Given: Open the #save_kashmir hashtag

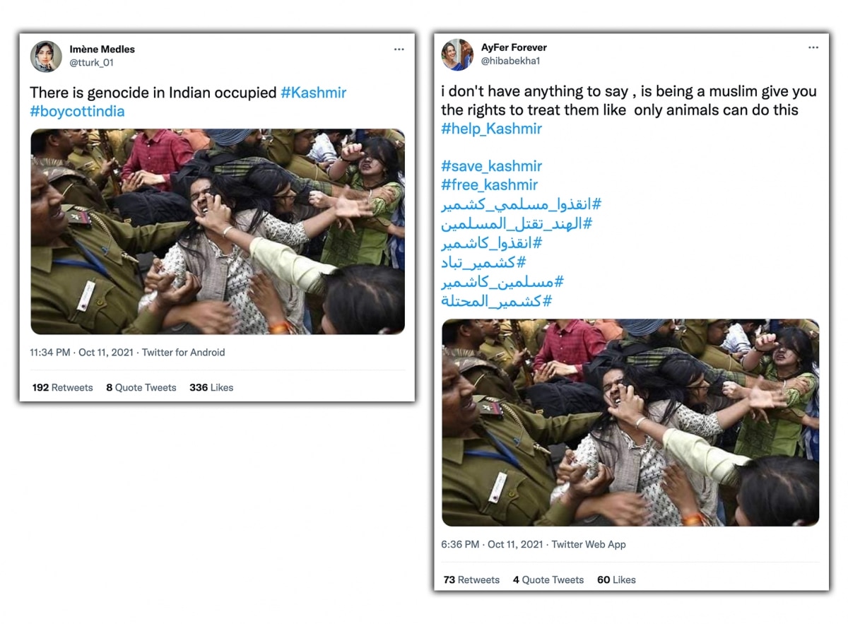Looking at the screenshot, I should 491,166.
